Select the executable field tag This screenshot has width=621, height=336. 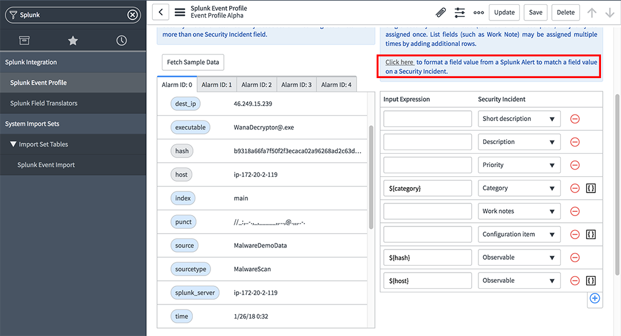pyautogui.click(x=190, y=127)
